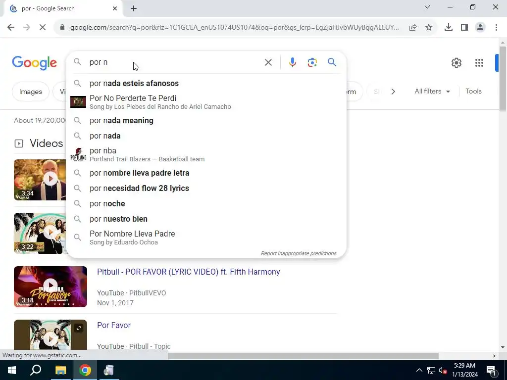Play the 3:22 video thumbnail
The image size is (507, 380).
[x=40, y=233]
